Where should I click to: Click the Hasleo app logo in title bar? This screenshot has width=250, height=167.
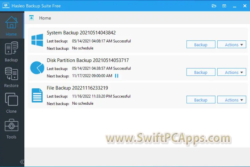(6, 6)
